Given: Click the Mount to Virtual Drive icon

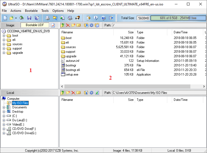Looking at the screenshot, I should pos(70,18).
